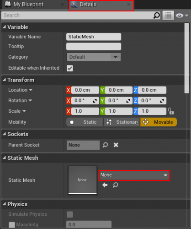Use selected asset arrow for Static Mesh
Screen dimensions: 191x229
point(105,185)
